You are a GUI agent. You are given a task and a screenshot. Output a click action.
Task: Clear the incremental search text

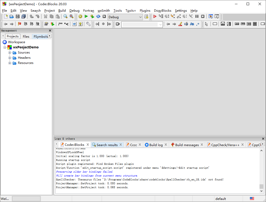[x=118, y=24]
